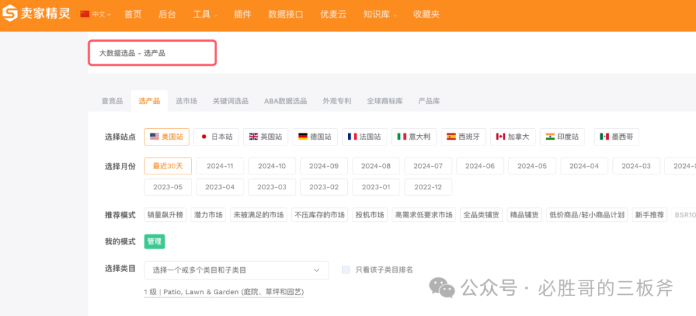Apply the 潜力市场 recommended mode
The width and height of the screenshot is (696, 316).
click(208, 215)
